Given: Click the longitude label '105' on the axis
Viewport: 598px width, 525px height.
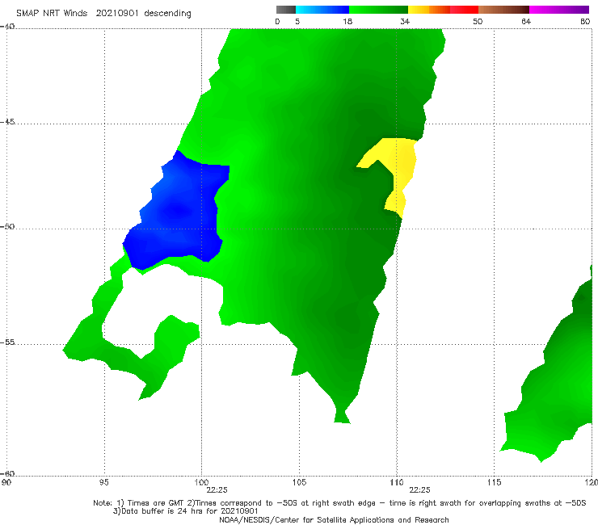Looking at the screenshot, I should (299, 482).
